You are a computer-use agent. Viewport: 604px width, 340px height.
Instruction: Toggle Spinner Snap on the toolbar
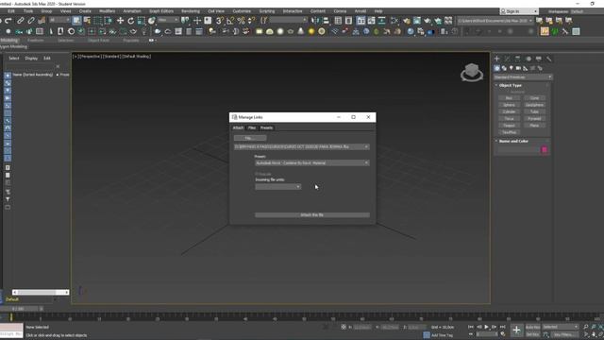[251, 21]
